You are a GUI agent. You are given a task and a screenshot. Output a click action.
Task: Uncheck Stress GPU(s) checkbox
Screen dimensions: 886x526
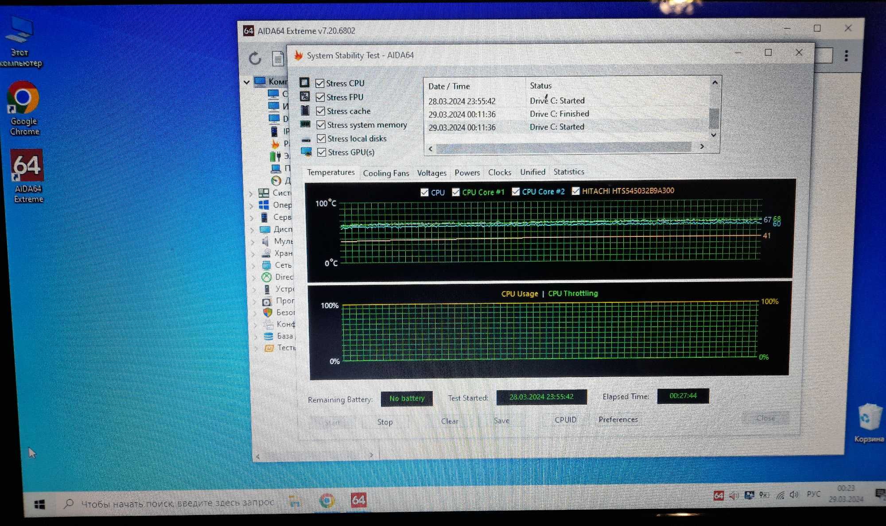(x=322, y=152)
